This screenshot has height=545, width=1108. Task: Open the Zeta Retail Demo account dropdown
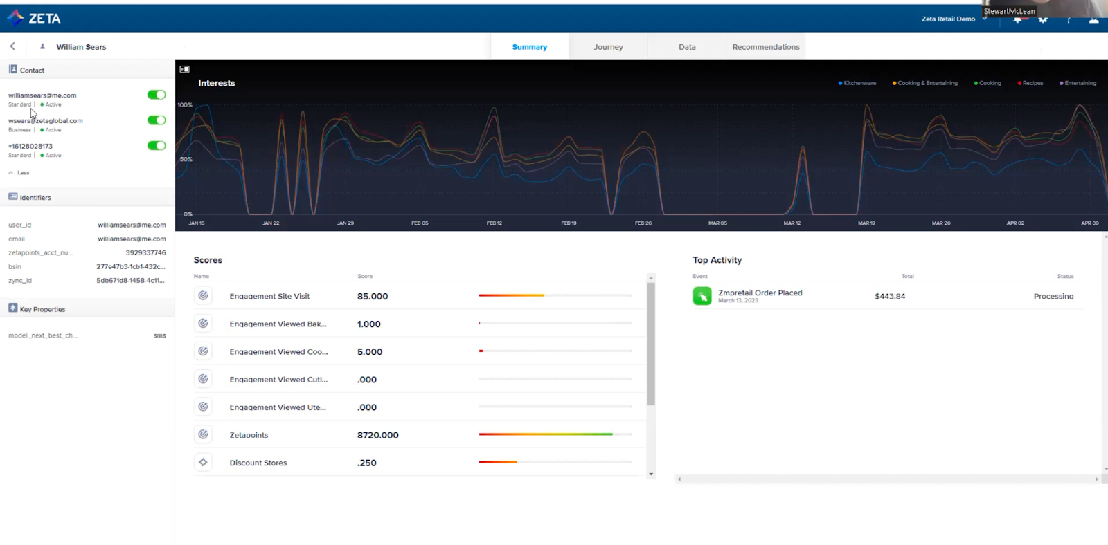954,19
